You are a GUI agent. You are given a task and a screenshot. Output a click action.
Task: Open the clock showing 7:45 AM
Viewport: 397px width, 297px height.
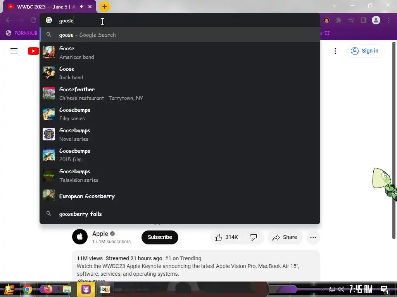pos(361,289)
